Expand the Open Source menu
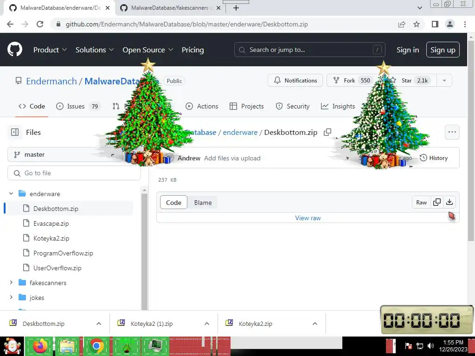 [148, 50]
